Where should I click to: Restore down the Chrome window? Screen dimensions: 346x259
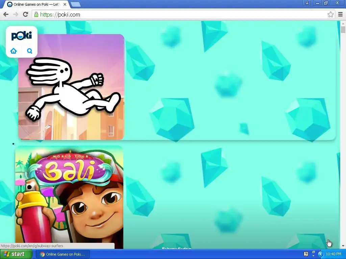coord(326,3)
